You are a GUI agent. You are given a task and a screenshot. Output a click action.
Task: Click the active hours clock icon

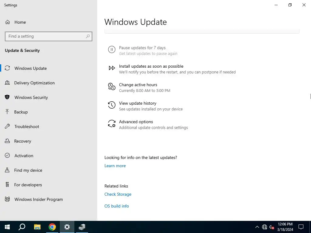tap(112, 86)
